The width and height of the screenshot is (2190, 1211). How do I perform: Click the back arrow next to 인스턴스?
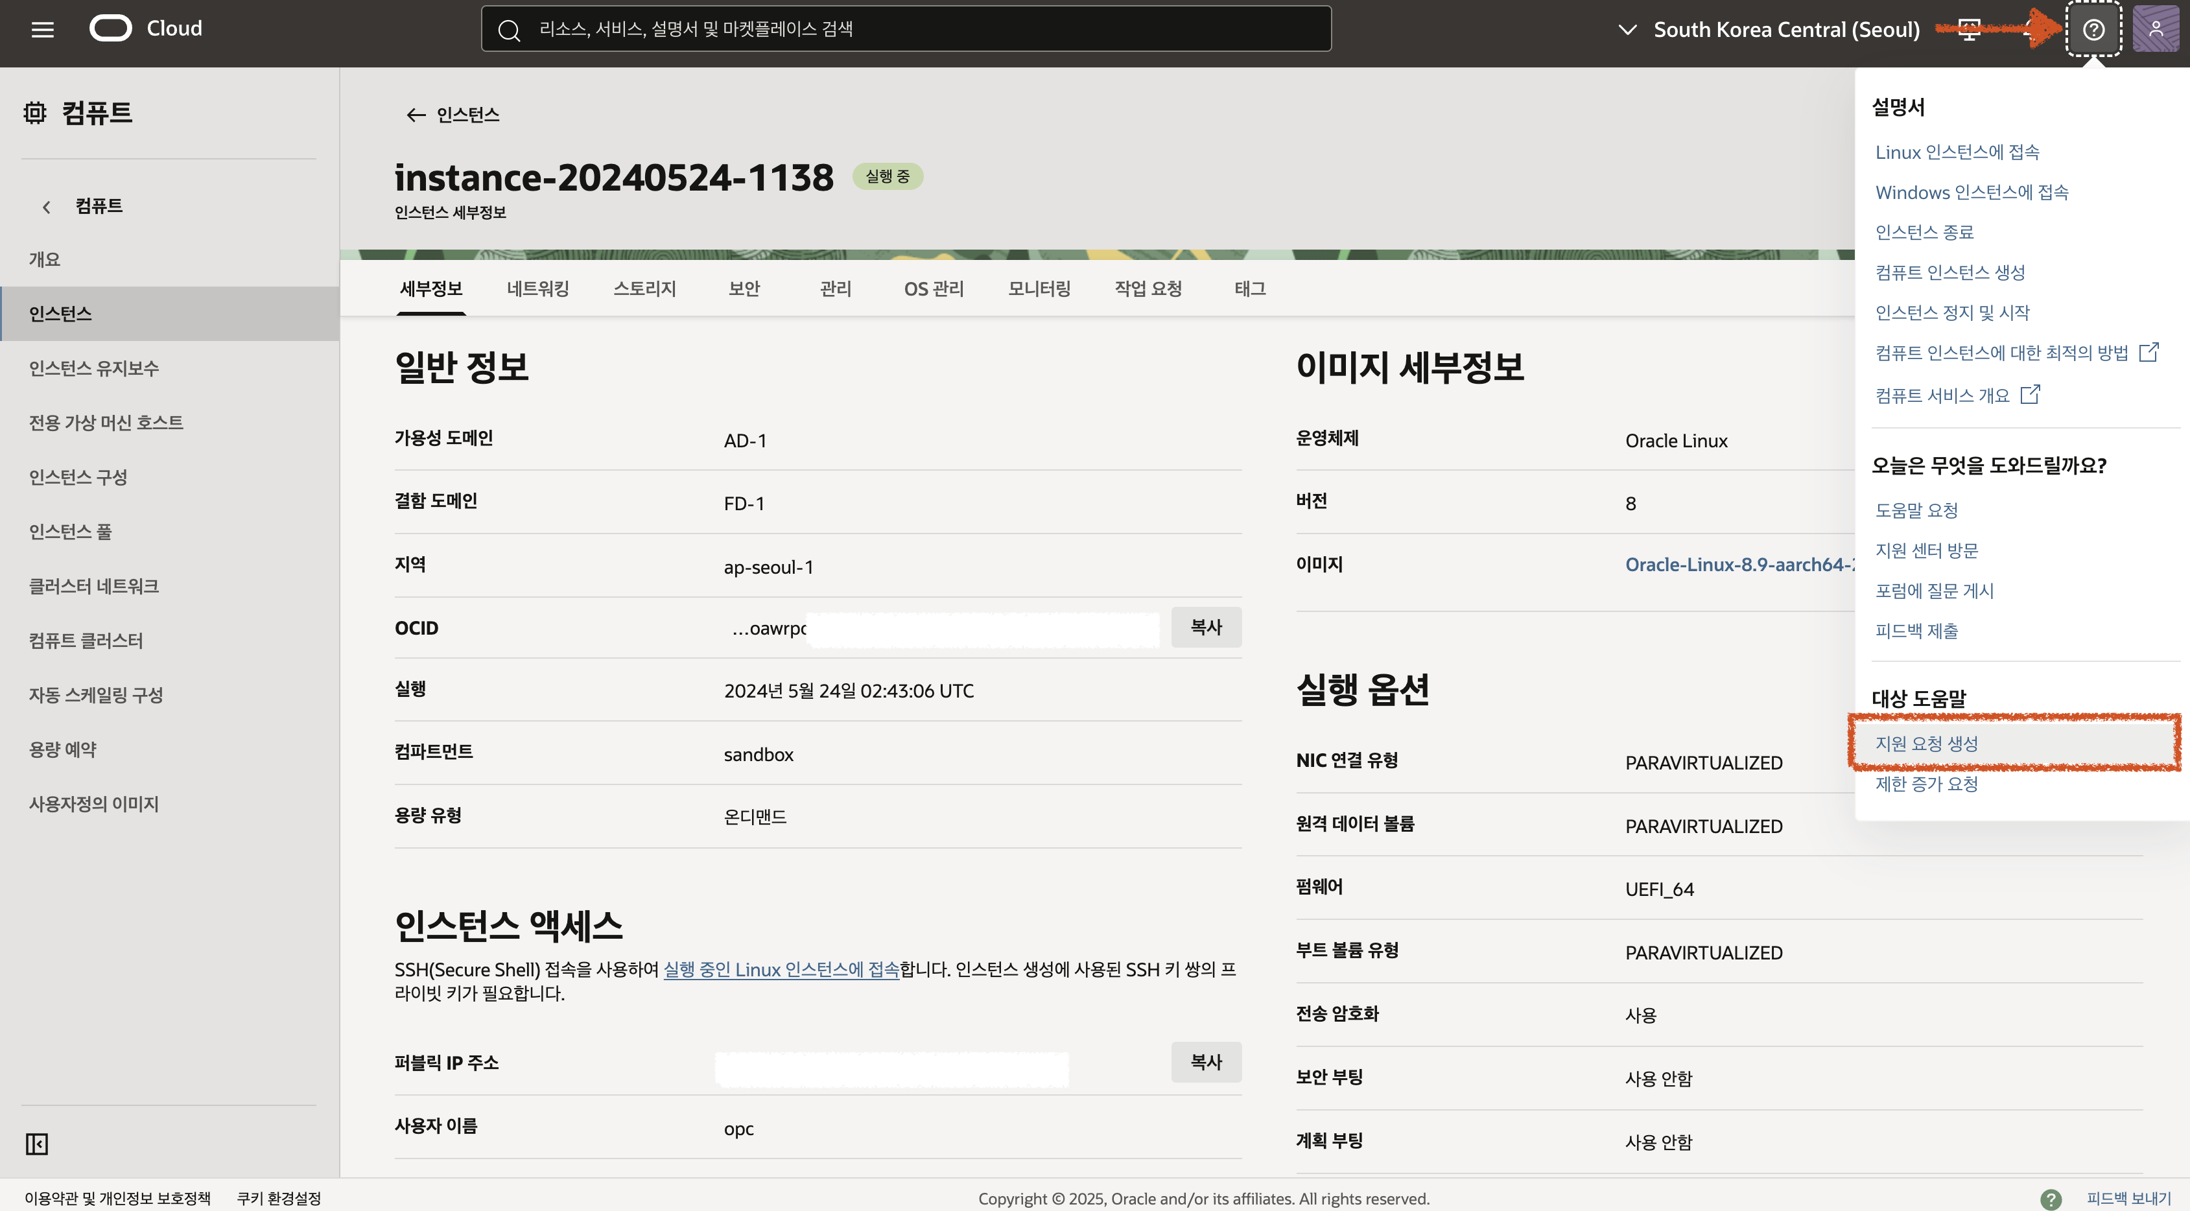(x=415, y=115)
